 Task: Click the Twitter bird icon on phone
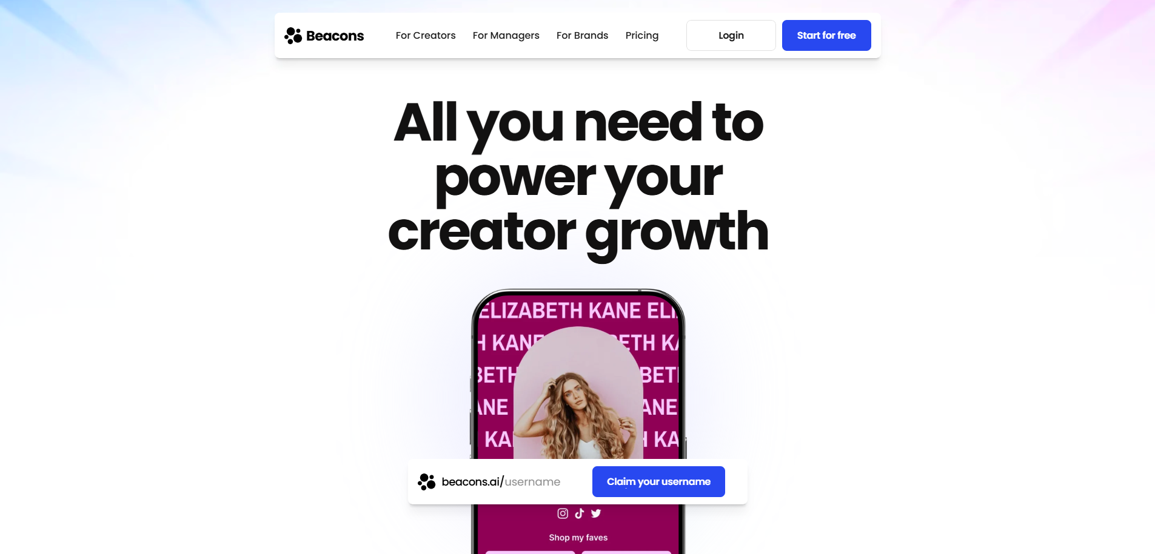596,513
